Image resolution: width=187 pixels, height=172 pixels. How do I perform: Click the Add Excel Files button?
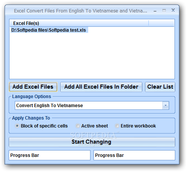33,87
